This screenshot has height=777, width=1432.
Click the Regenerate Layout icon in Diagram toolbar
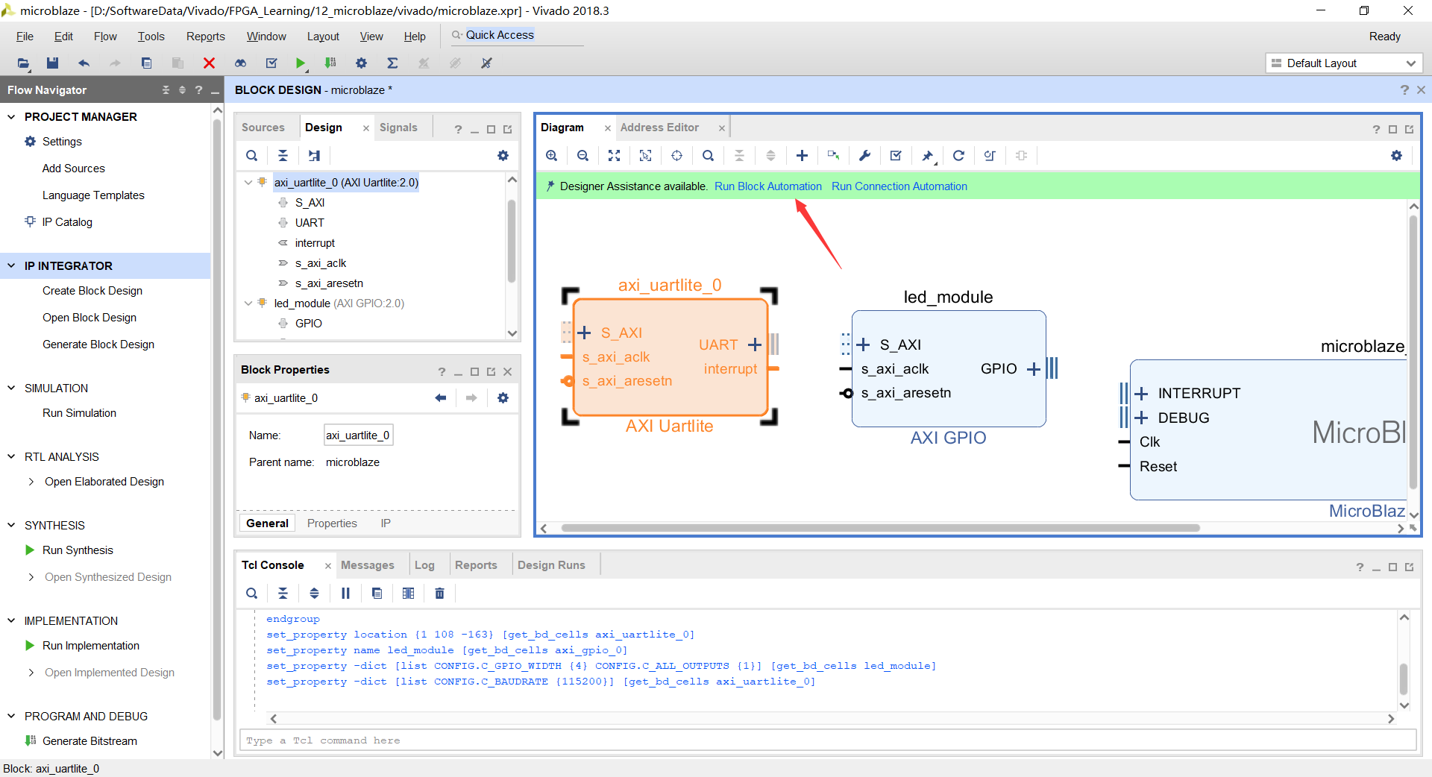(x=958, y=156)
